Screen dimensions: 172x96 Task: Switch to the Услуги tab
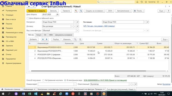[39, 35]
